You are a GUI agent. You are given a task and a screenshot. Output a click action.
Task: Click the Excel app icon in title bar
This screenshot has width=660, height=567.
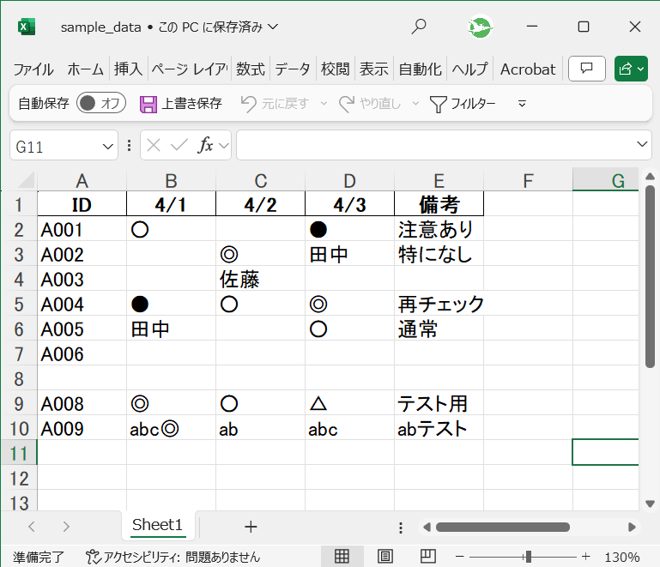[x=27, y=27]
